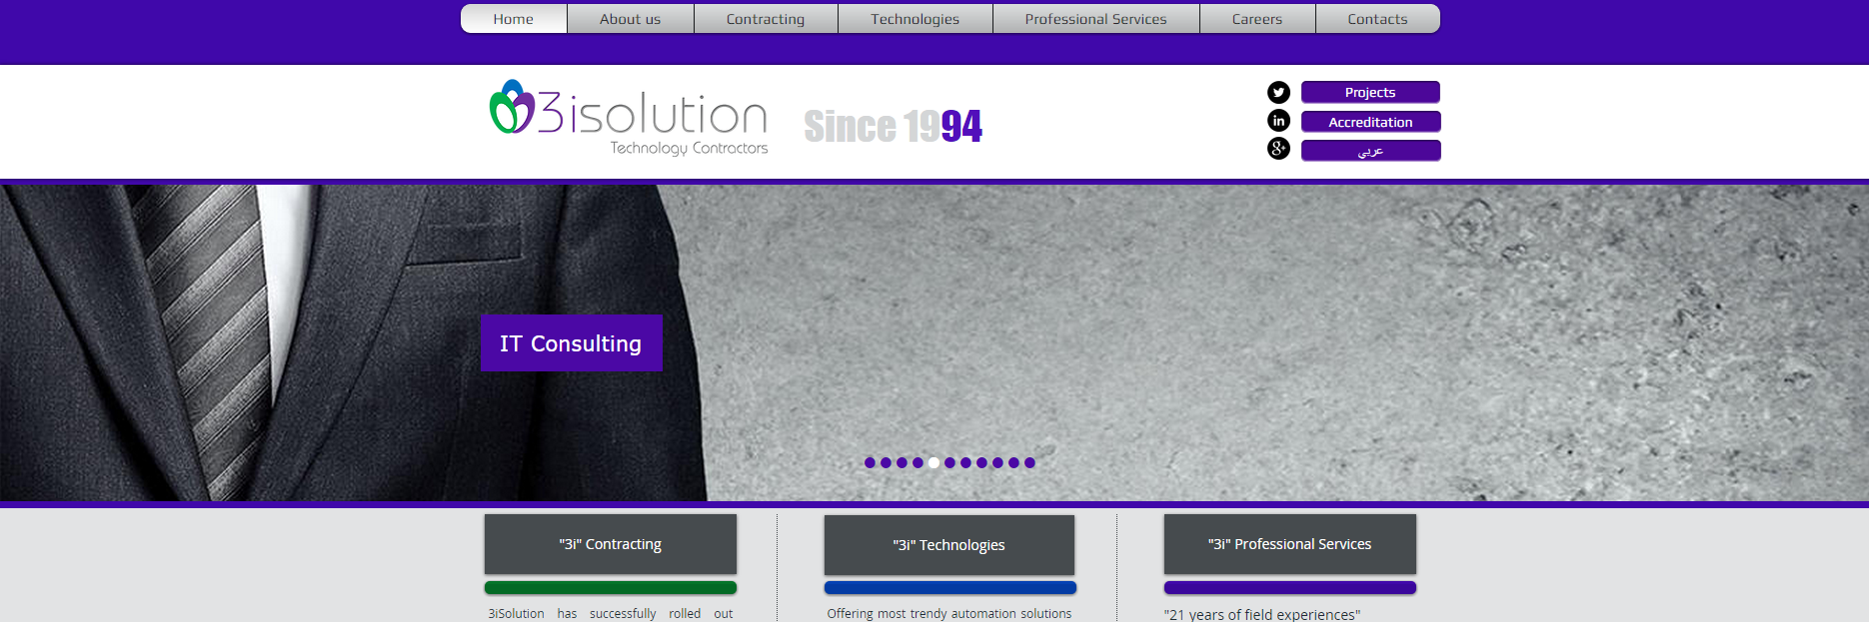Screen dimensions: 1869x622
Task: Select the sixth slider dot
Action: 949,462
